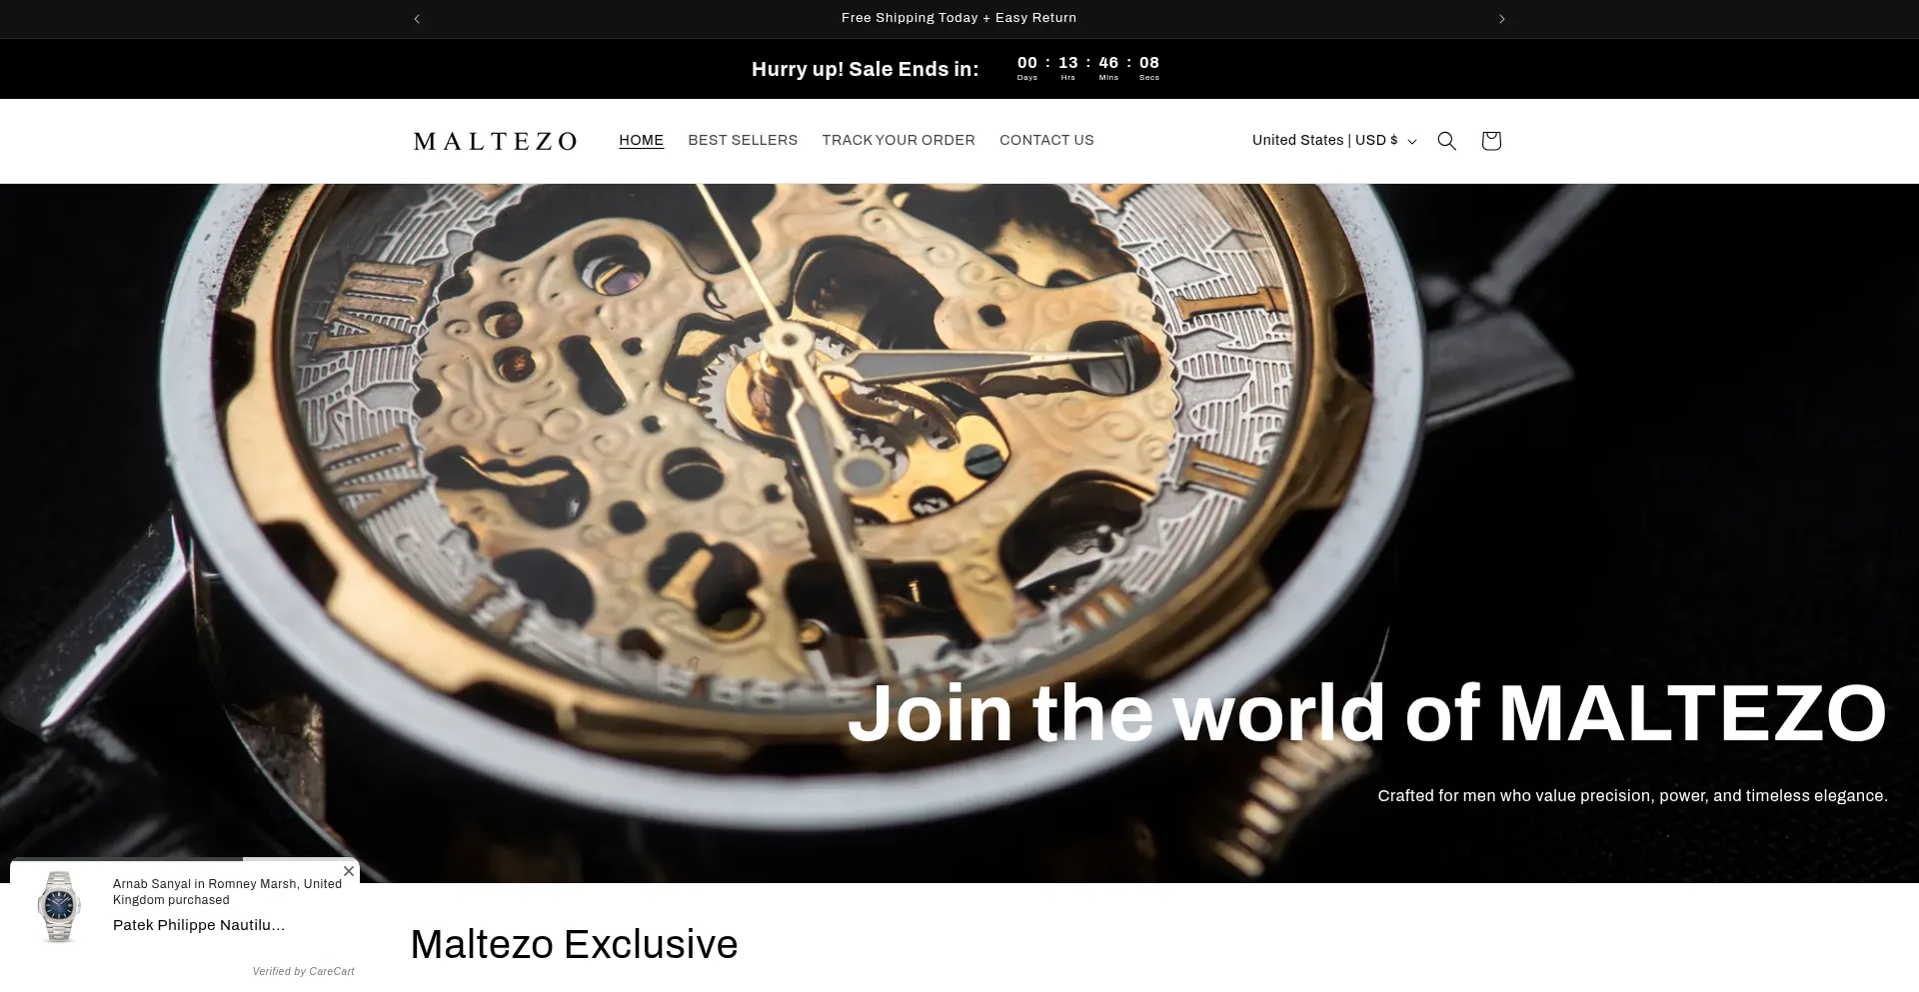Click the countdown Mins value 46

pos(1108,63)
